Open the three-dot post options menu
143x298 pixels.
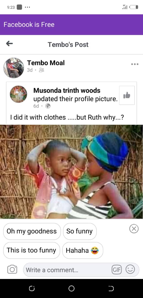point(135,64)
